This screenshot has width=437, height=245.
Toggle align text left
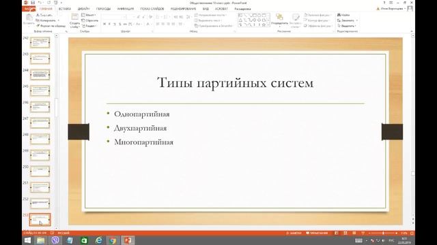[158, 24]
